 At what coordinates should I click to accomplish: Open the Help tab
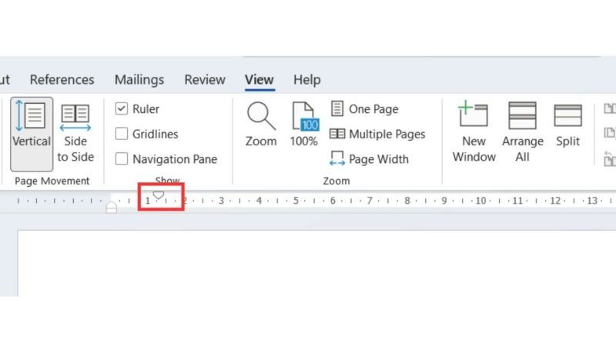tap(306, 80)
